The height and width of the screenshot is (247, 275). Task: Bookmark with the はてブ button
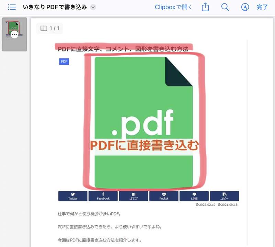(133, 196)
